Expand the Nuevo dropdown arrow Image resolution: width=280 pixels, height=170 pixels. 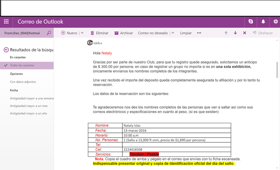click(x=82, y=33)
